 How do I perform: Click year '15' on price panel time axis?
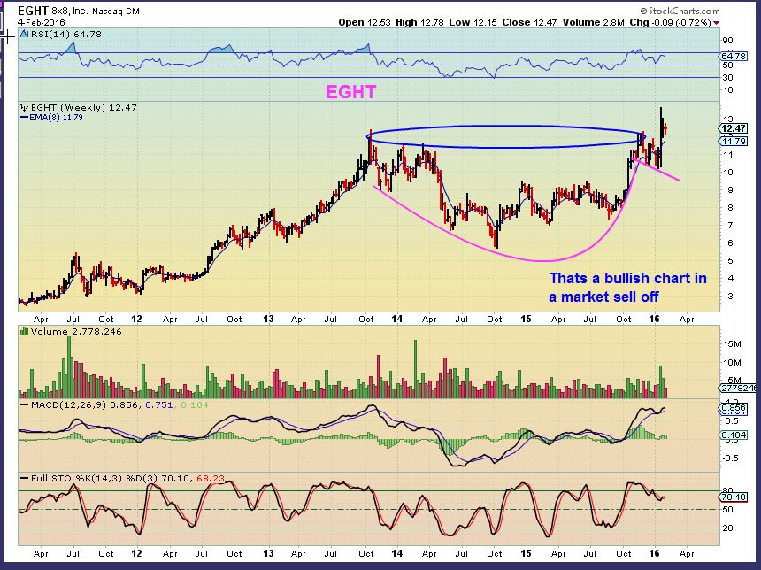click(527, 319)
